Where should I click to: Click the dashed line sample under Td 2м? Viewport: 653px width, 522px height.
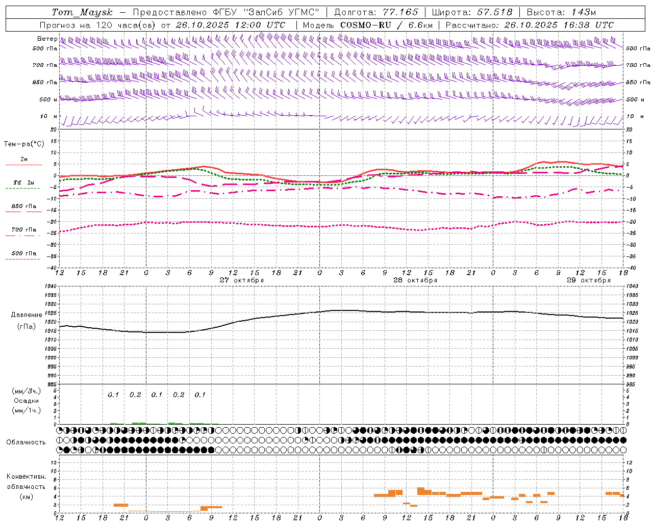click(x=22, y=189)
